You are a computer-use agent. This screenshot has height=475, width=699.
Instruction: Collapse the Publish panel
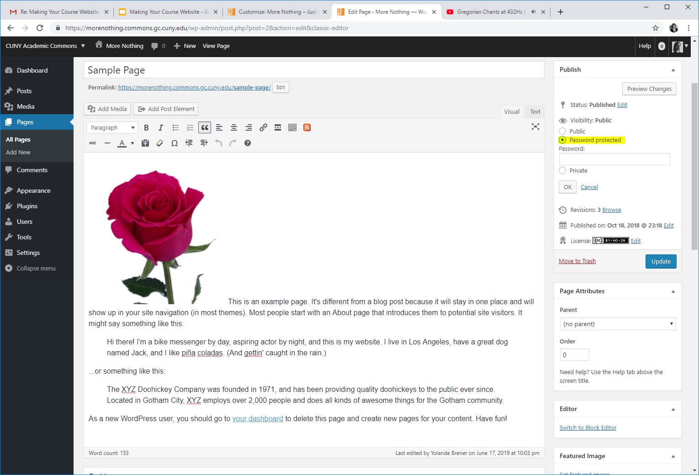coord(673,70)
